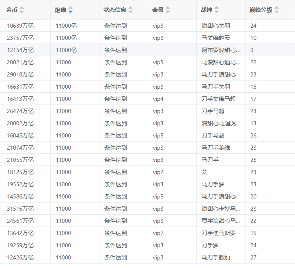Click the vip4 member cell
The width and height of the screenshot is (295, 268).
(x=158, y=99)
